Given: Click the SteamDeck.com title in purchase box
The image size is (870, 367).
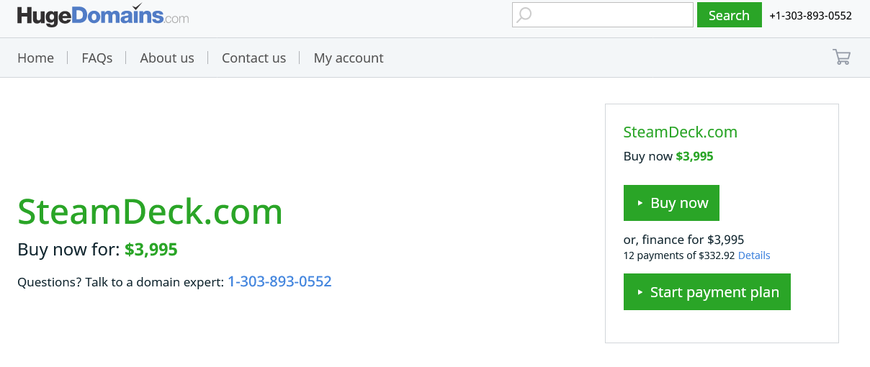Looking at the screenshot, I should [x=680, y=132].
